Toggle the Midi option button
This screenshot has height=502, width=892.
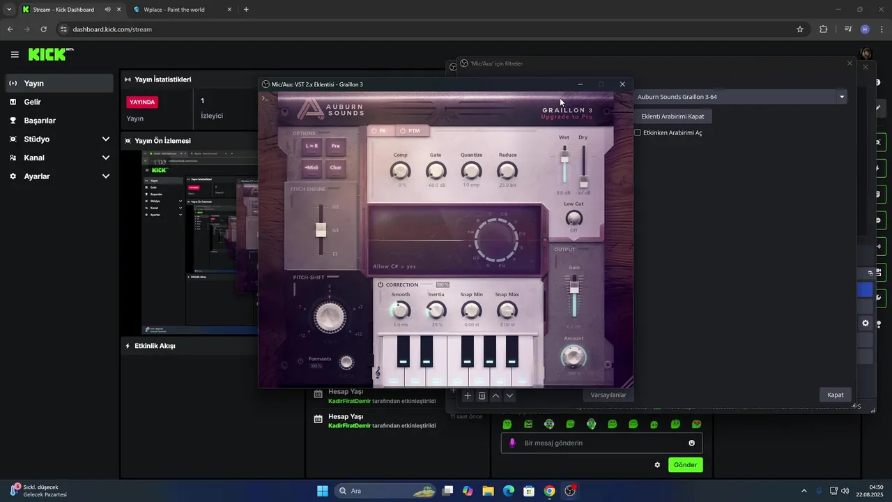pos(312,167)
